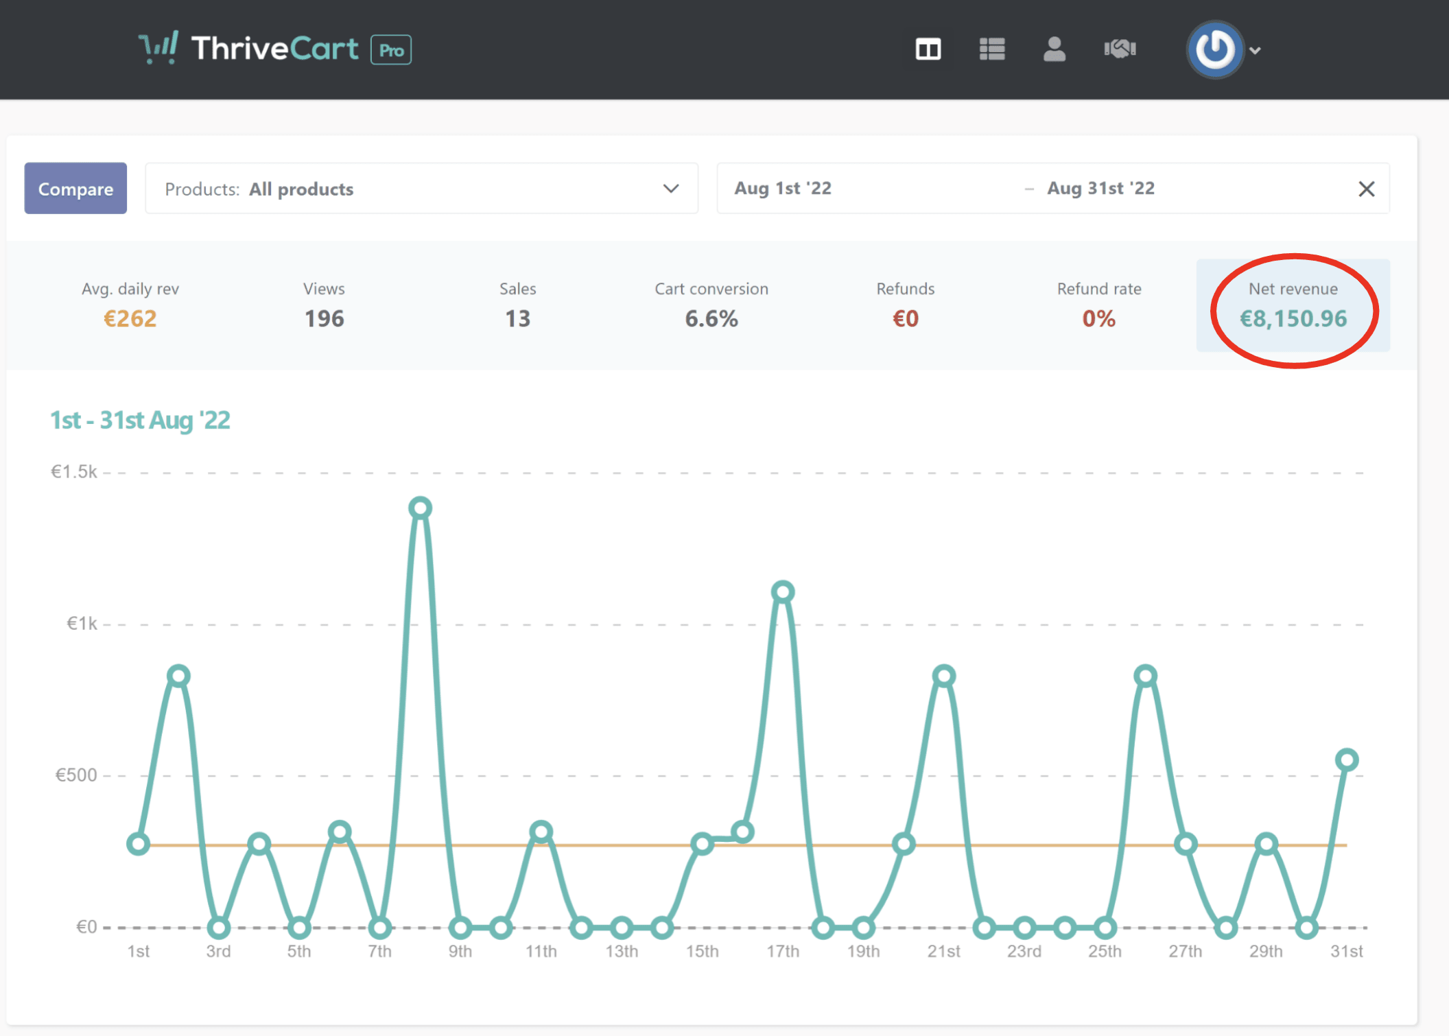This screenshot has height=1036, width=1449.
Task: Select the Refund rate stat
Action: [1098, 305]
